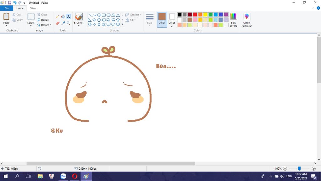Open the shape Fill dropdown
Image resolution: width=321 pixels, height=181 pixels.
(x=130, y=20)
